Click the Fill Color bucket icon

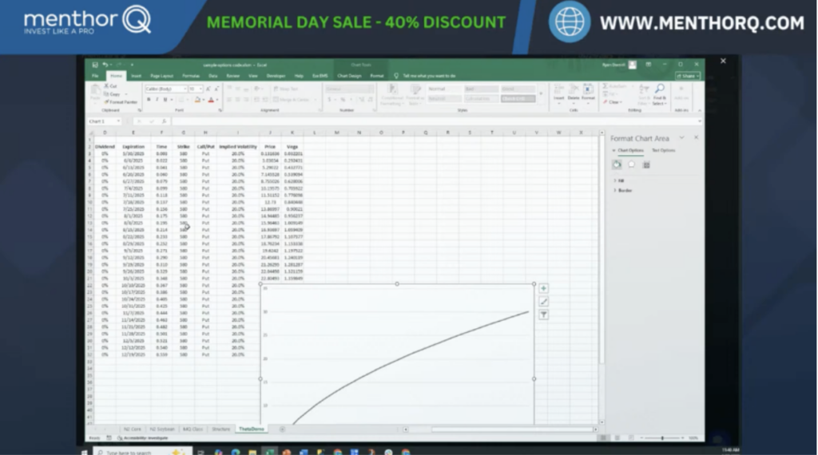coord(197,100)
